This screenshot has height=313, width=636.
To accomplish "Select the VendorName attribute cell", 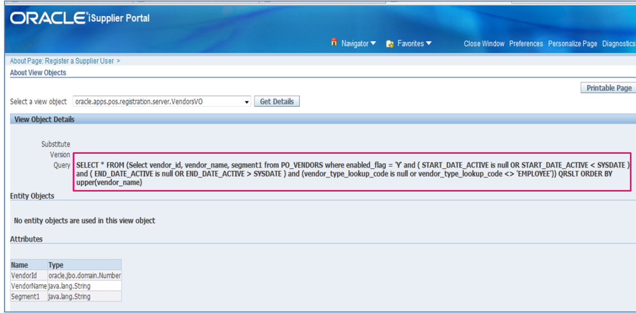I will point(29,286).
